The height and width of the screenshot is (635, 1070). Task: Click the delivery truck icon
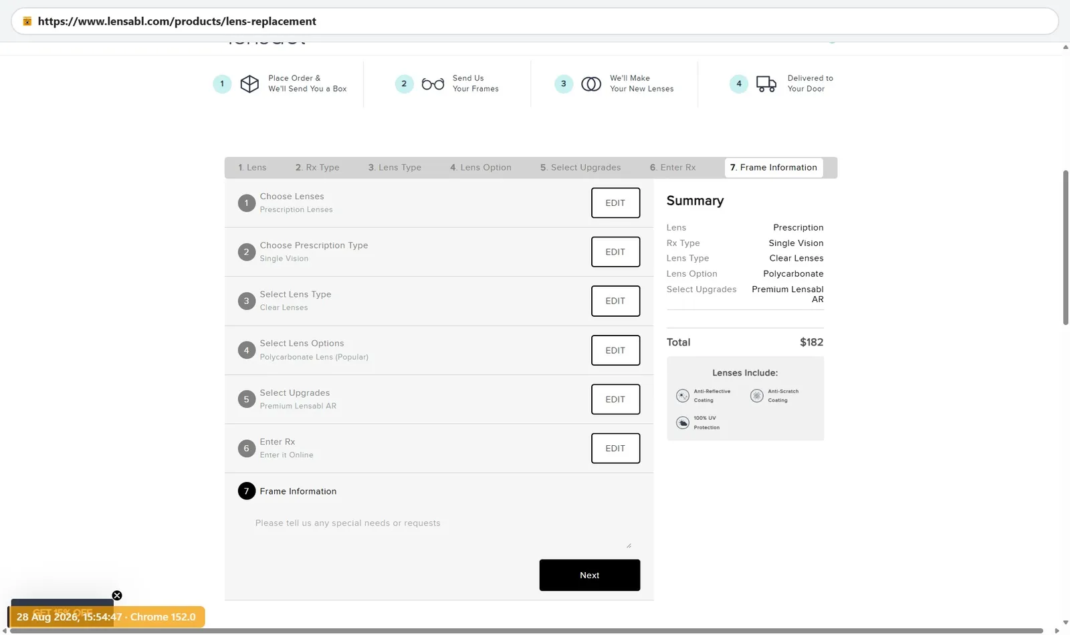pyautogui.click(x=766, y=84)
